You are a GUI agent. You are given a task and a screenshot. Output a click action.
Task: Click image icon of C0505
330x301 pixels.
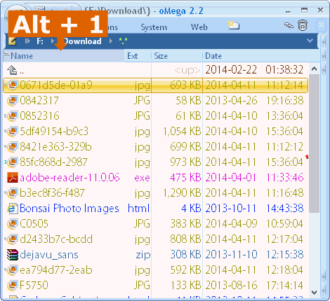click(13, 224)
